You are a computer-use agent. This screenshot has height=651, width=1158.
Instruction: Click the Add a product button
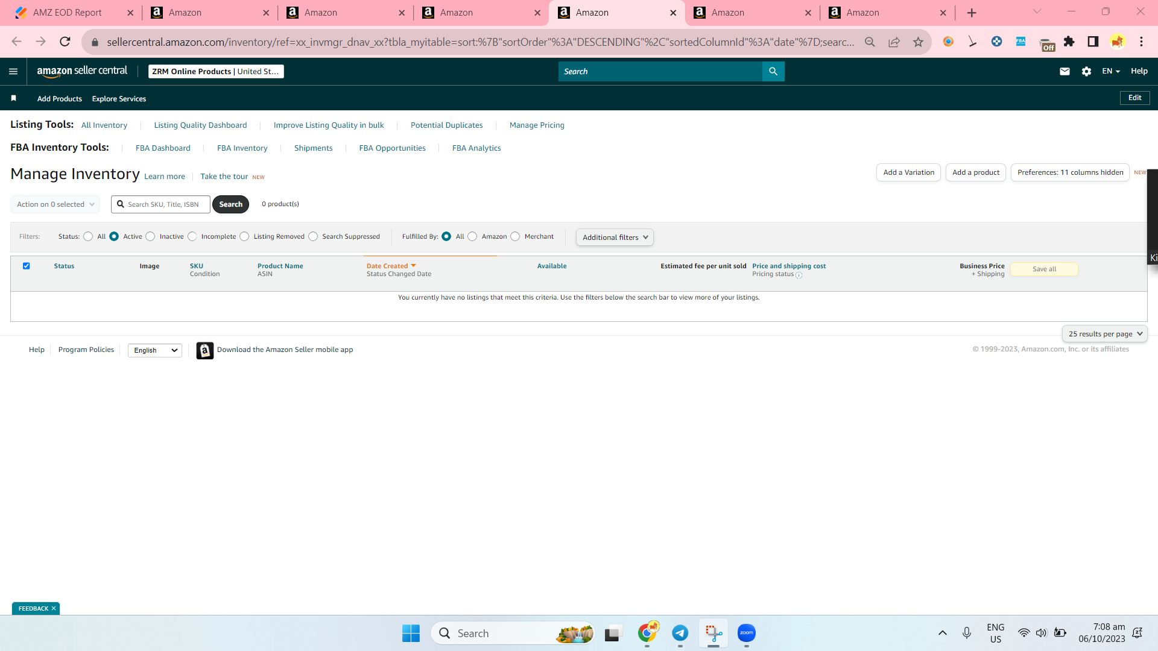coord(976,172)
